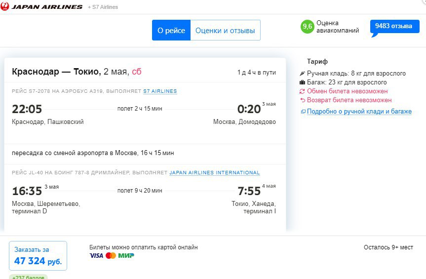Click the +237 баллов bonus badge
The width and height of the screenshot is (426, 279).
click(x=28, y=277)
